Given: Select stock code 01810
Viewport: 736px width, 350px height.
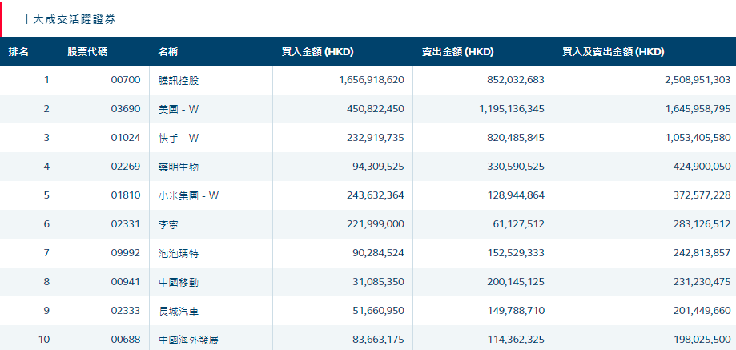Looking at the screenshot, I should (126, 195).
